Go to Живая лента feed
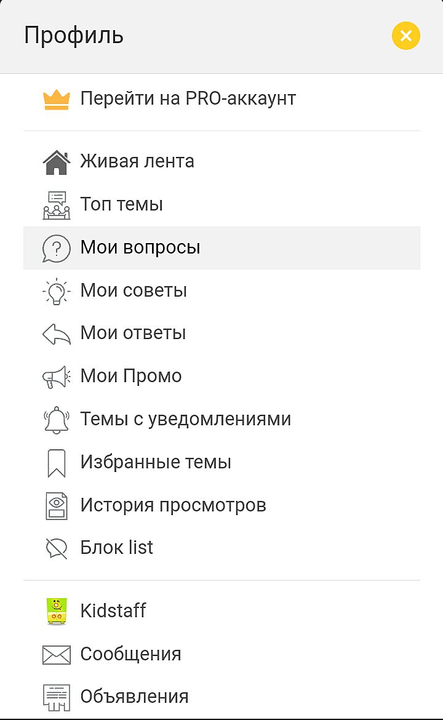Viewport: 443px width, 720px height. pos(137,161)
